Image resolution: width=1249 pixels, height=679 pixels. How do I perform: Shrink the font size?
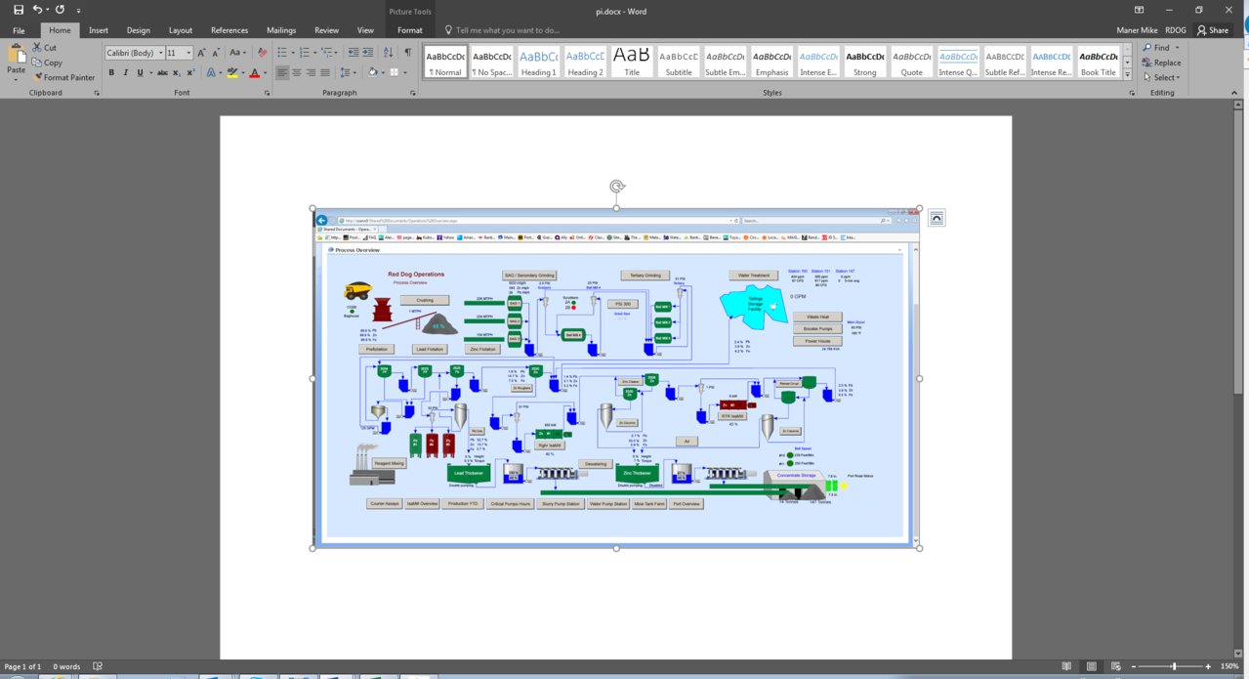(216, 53)
